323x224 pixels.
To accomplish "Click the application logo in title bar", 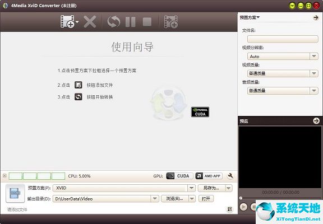I will point(6,6).
